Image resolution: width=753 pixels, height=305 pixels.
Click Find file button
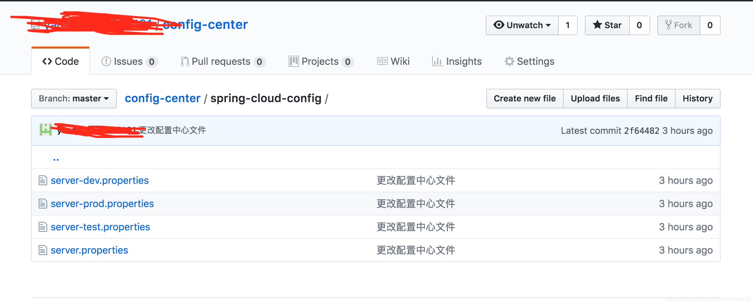point(651,99)
